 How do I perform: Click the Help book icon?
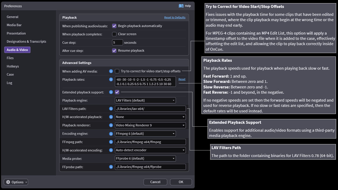[181, 6]
